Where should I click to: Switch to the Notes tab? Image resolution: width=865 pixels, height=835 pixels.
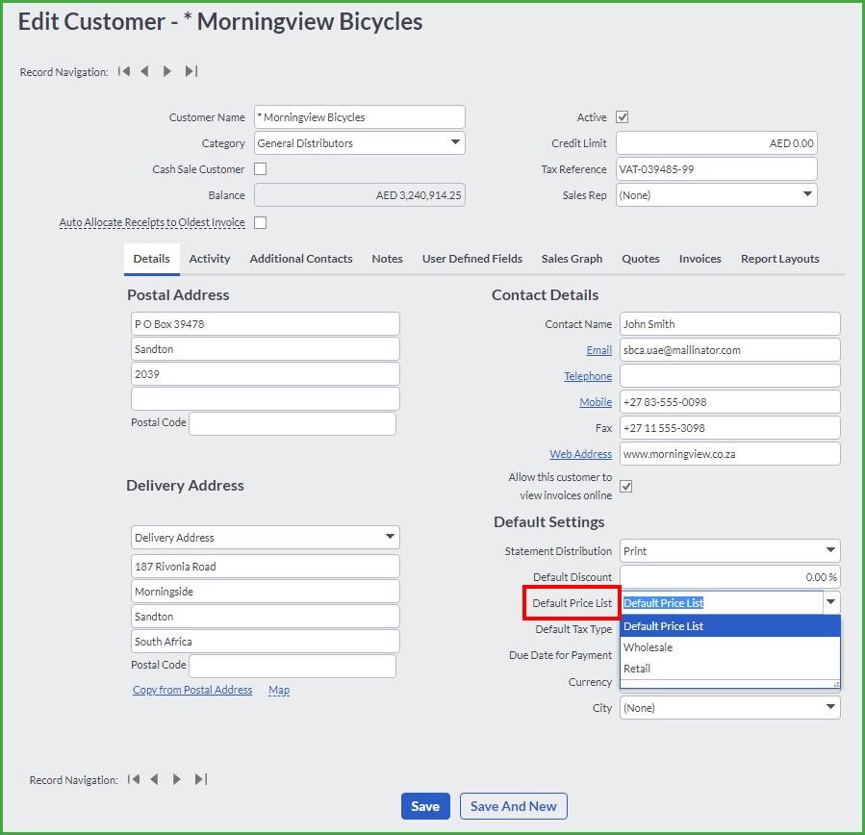tap(387, 259)
